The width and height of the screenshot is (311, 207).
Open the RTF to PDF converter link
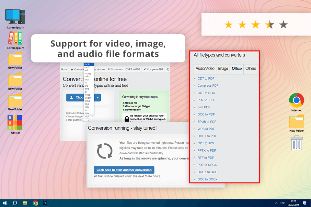coord(205,158)
